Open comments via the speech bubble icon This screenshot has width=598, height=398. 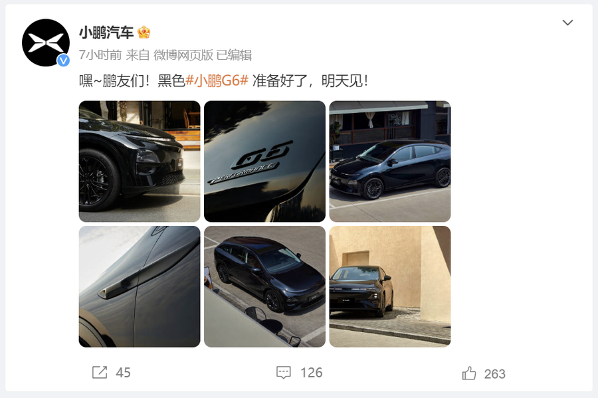[283, 373]
